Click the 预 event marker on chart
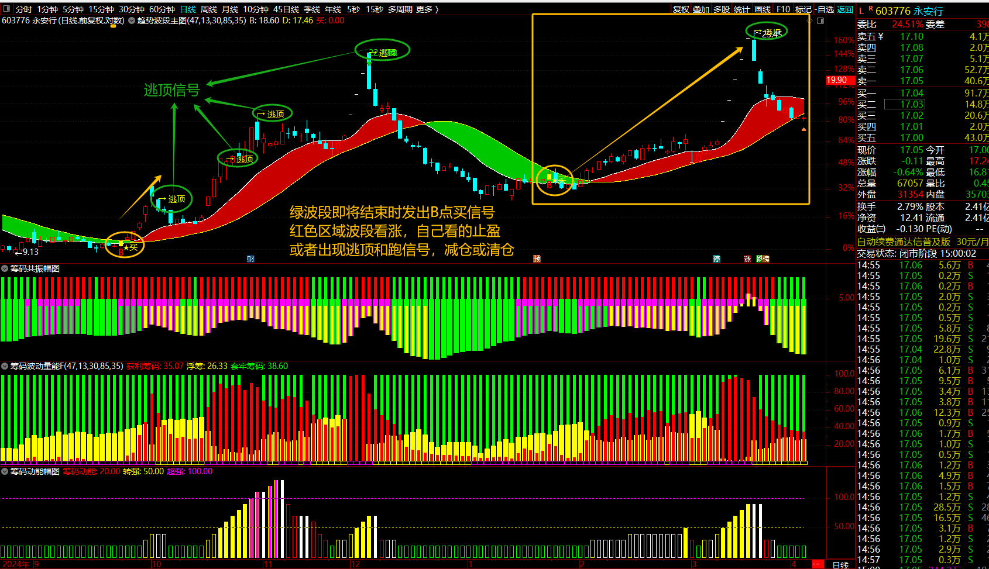Image resolution: width=989 pixels, height=569 pixels. click(x=537, y=258)
